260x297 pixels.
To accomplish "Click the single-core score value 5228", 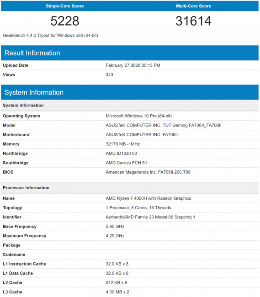I will (x=65, y=21).
